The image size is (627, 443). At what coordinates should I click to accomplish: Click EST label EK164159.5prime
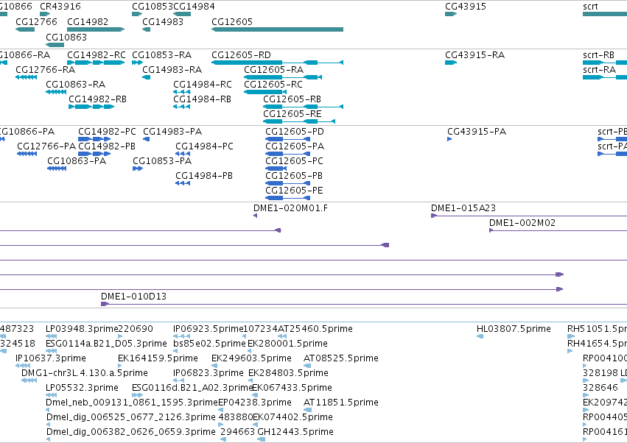tap(158, 358)
